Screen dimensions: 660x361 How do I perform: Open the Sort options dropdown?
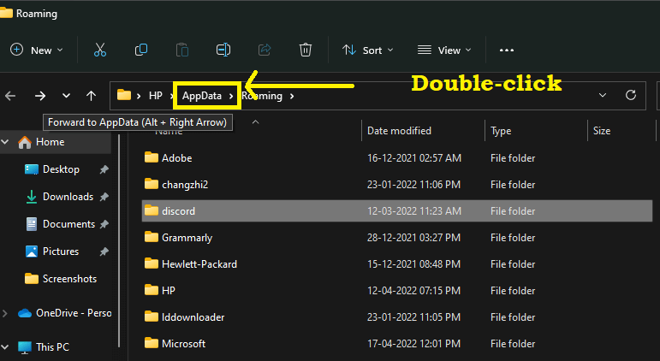(x=368, y=50)
